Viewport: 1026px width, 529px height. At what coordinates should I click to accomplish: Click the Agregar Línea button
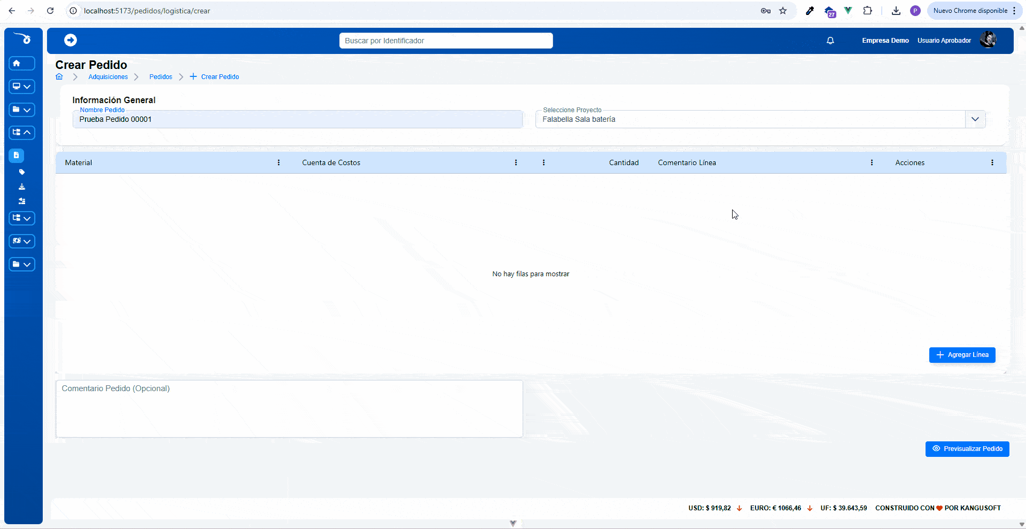click(x=962, y=355)
